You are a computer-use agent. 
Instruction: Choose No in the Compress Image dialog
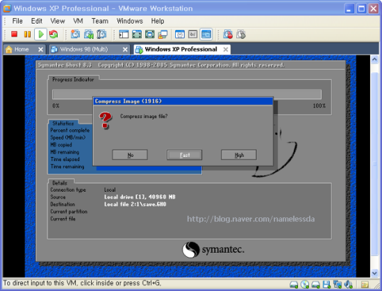pyautogui.click(x=130, y=155)
